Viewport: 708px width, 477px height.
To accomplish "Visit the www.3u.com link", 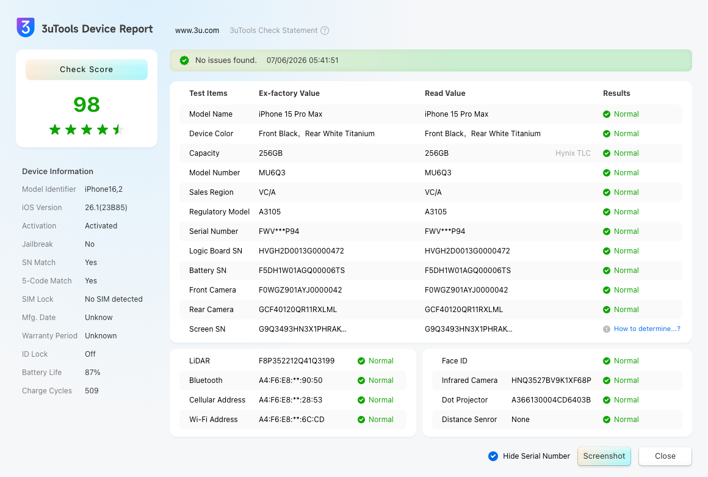I will pyautogui.click(x=197, y=31).
